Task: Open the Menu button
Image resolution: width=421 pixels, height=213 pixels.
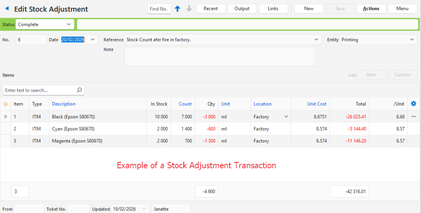Action: point(402,9)
